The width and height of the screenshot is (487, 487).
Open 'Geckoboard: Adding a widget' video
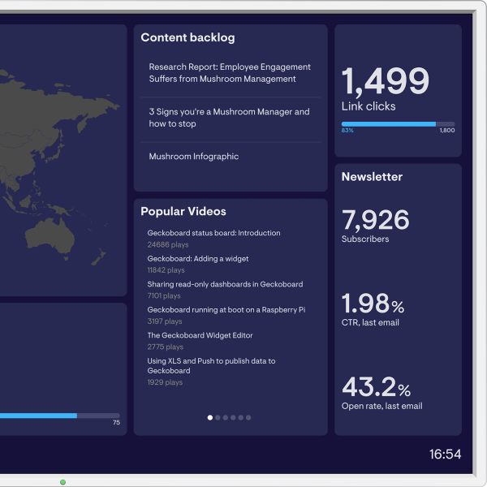[x=198, y=259]
